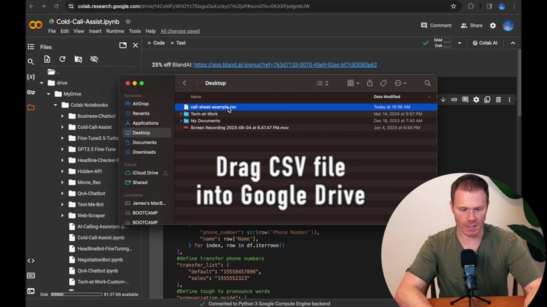Open Finder action ellipsis menu
This screenshot has height=307, width=547.
click(400, 83)
